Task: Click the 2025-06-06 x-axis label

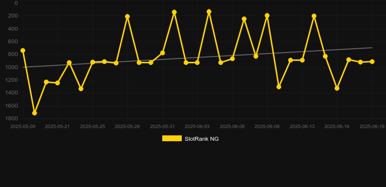Action: [x=232, y=127]
